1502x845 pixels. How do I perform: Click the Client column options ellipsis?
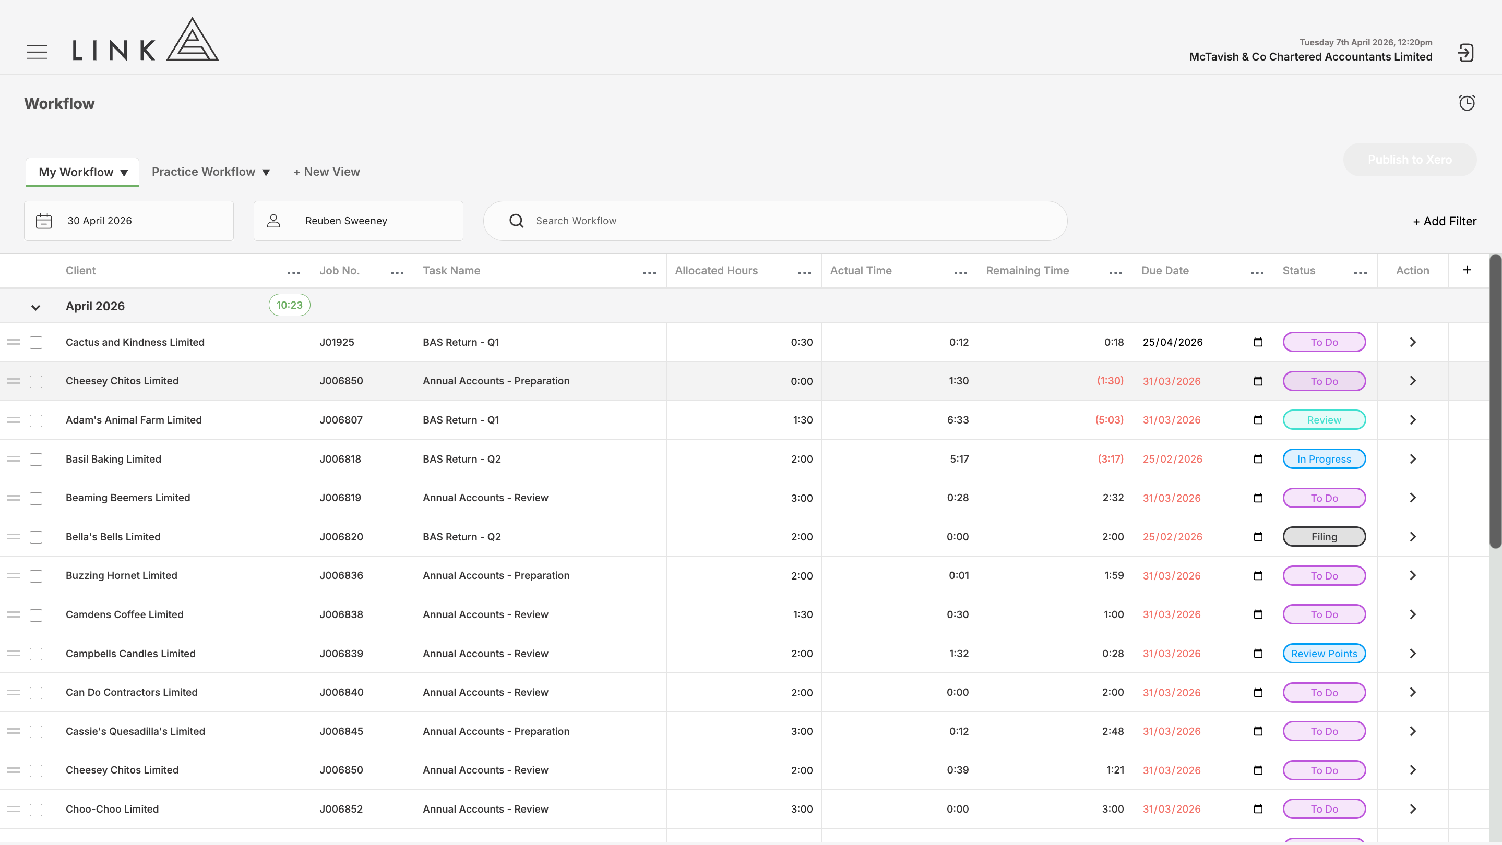pos(294,272)
